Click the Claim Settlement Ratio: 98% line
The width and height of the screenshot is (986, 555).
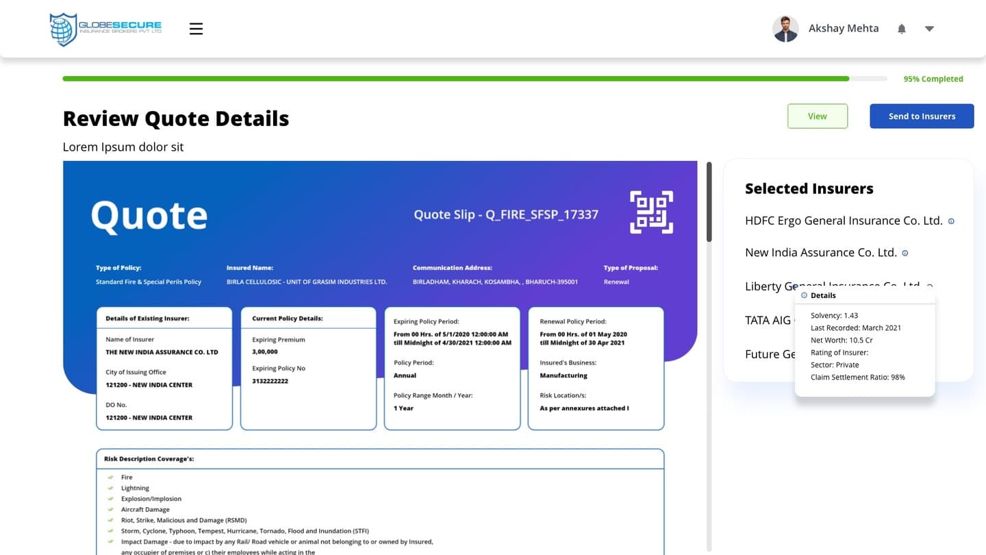coord(857,378)
